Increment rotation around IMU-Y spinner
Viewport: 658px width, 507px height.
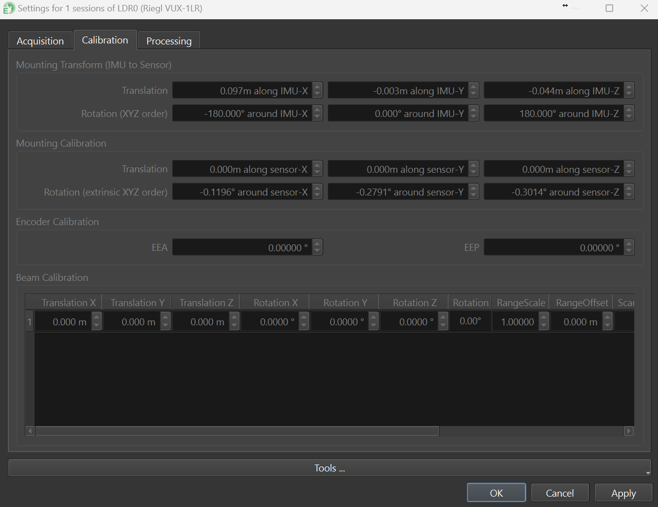coord(473,110)
